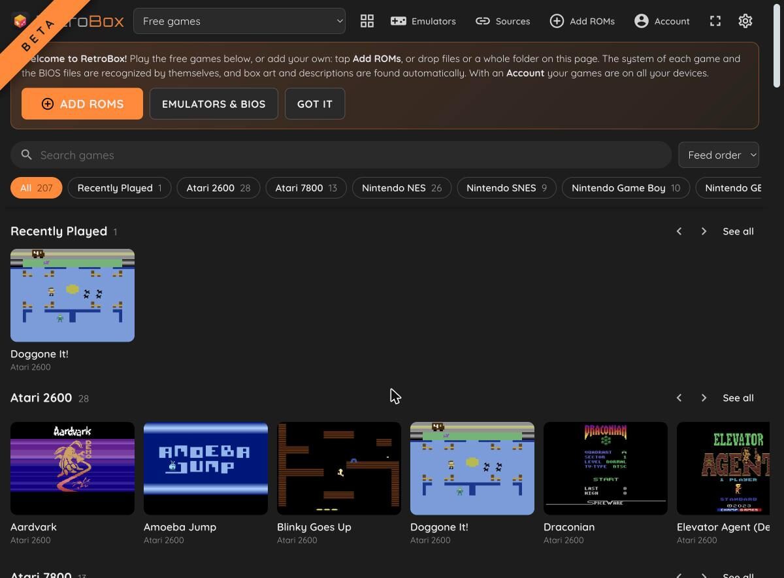Open the Draconian game thumbnail
Image resolution: width=784 pixels, height=578 pixels.
pyautogui.click(x=606, y=468)
